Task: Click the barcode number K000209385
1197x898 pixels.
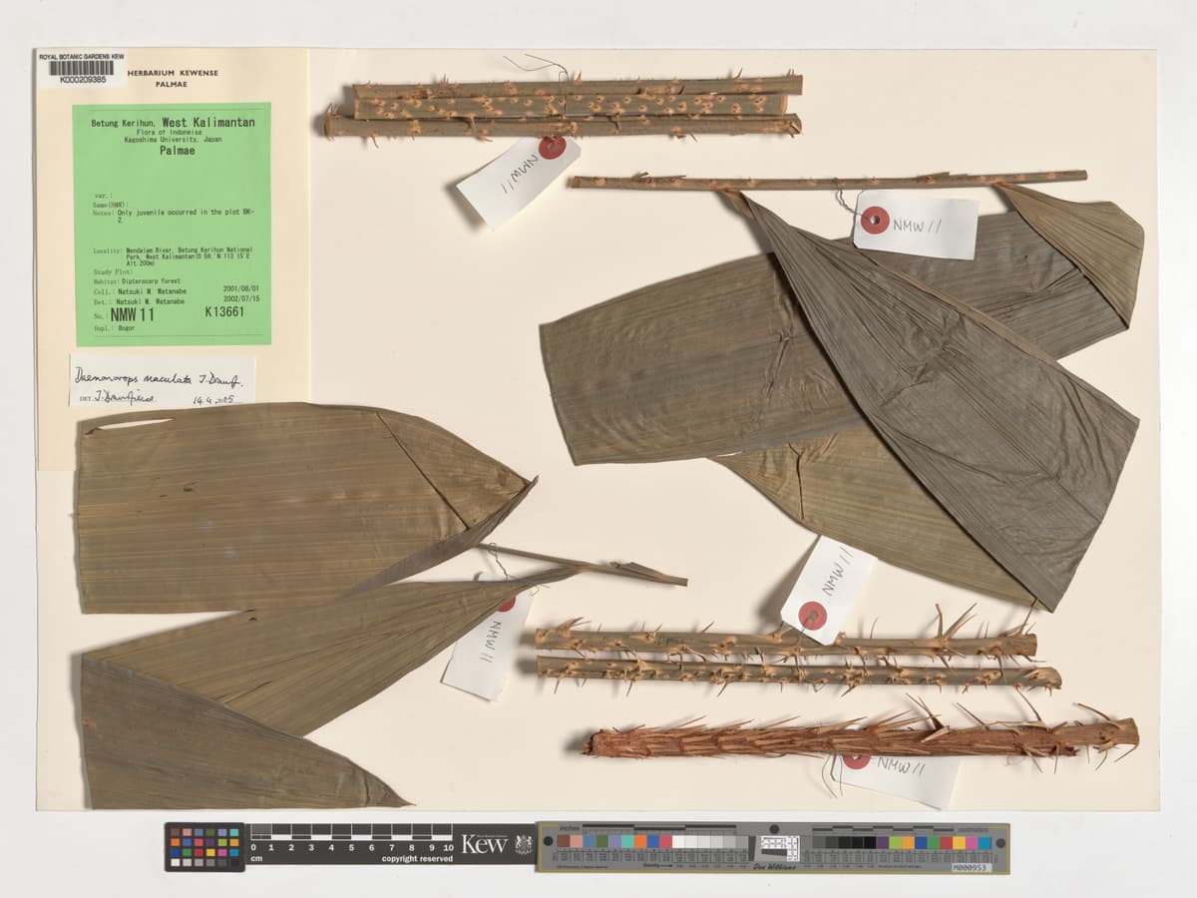Action: [82, 79]
